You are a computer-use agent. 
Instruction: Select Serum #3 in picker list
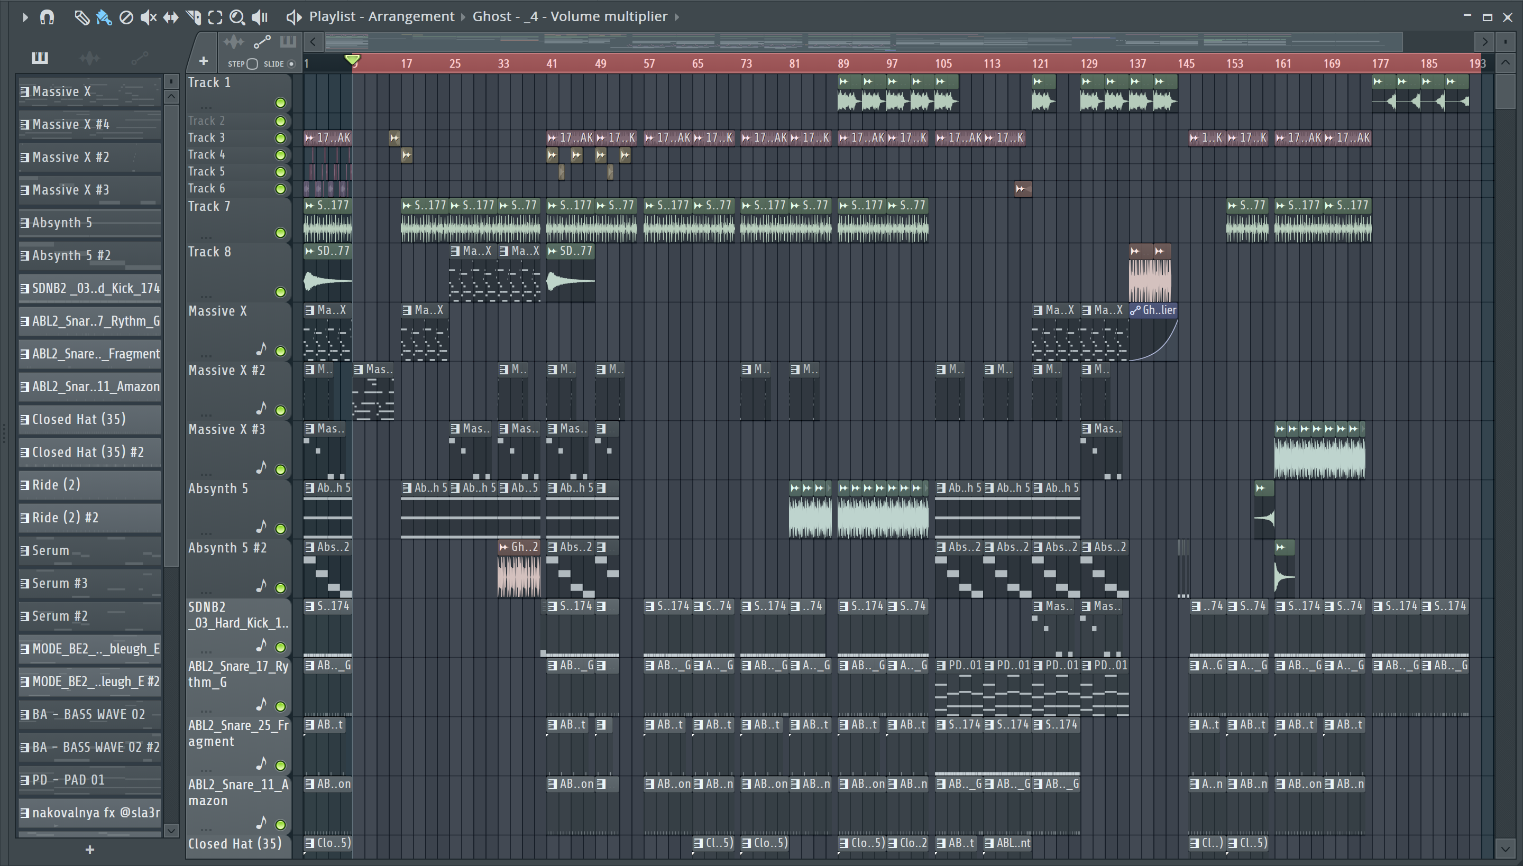[90, 584]
